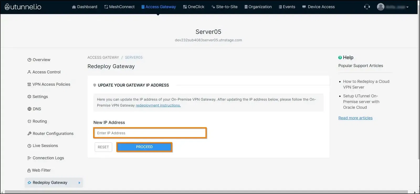
Task: Click the Access Control person icon
Action: [x=29, y=72]
